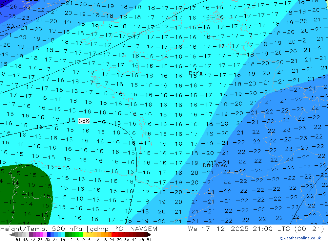Open the weatheronline.co.uk copyright link
Screen dimensions: 328x241
[300, 238]
